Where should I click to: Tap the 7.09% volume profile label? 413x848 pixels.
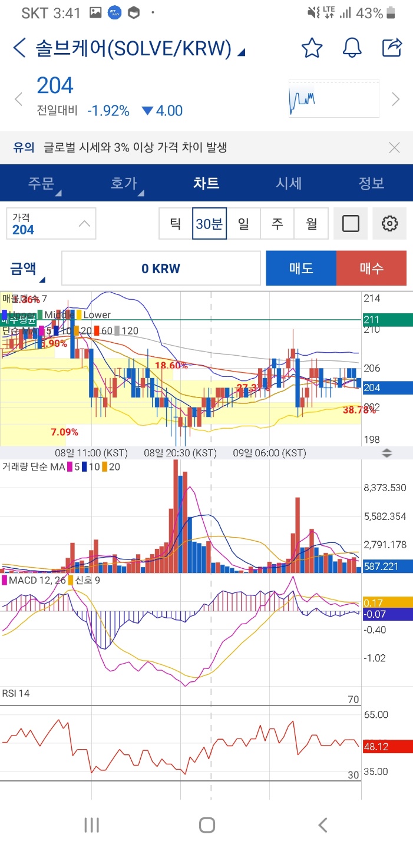tap(64, 432)
